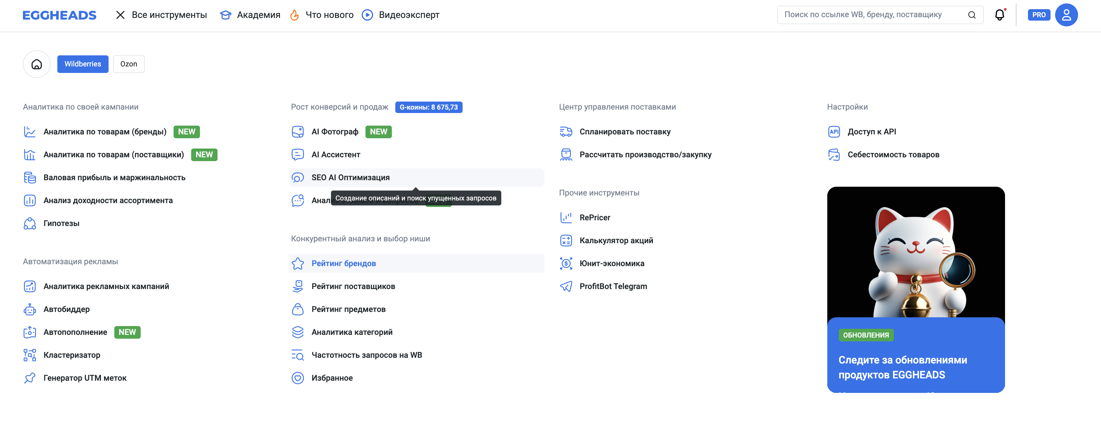Click the G-коины balance badge
Image resolution: width=1101 pixels, height=433 pixels.
click(x=429, y=107)
